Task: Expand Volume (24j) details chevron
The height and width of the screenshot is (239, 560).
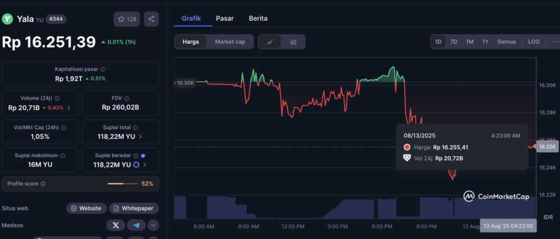Action: 69,108
